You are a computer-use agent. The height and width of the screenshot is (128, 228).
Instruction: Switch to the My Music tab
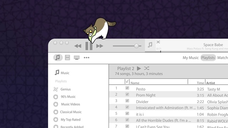click(191, 58)
